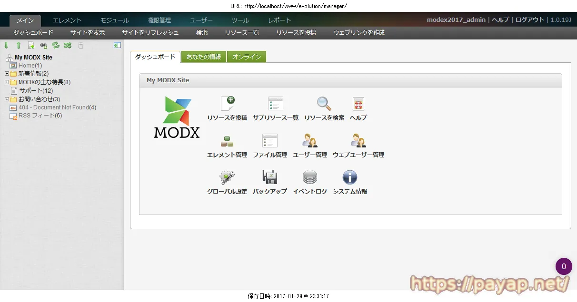Switch to the オンライン tab
Screen dimensions: 577x302
click(x=247, y=56)
